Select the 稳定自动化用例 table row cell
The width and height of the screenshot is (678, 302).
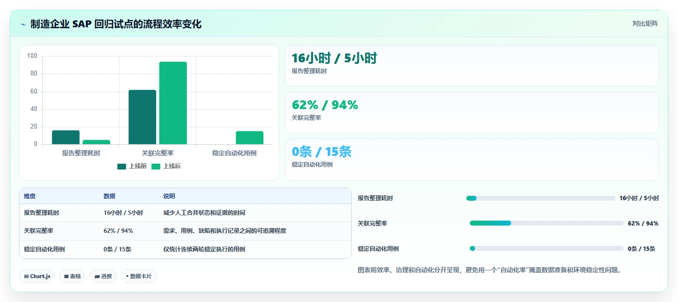point(44,249)
